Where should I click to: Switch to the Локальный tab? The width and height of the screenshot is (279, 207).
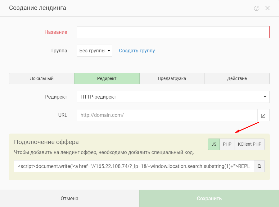(x=42, y=78)
